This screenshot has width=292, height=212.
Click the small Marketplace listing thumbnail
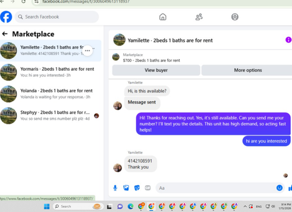tap(116, 57)
